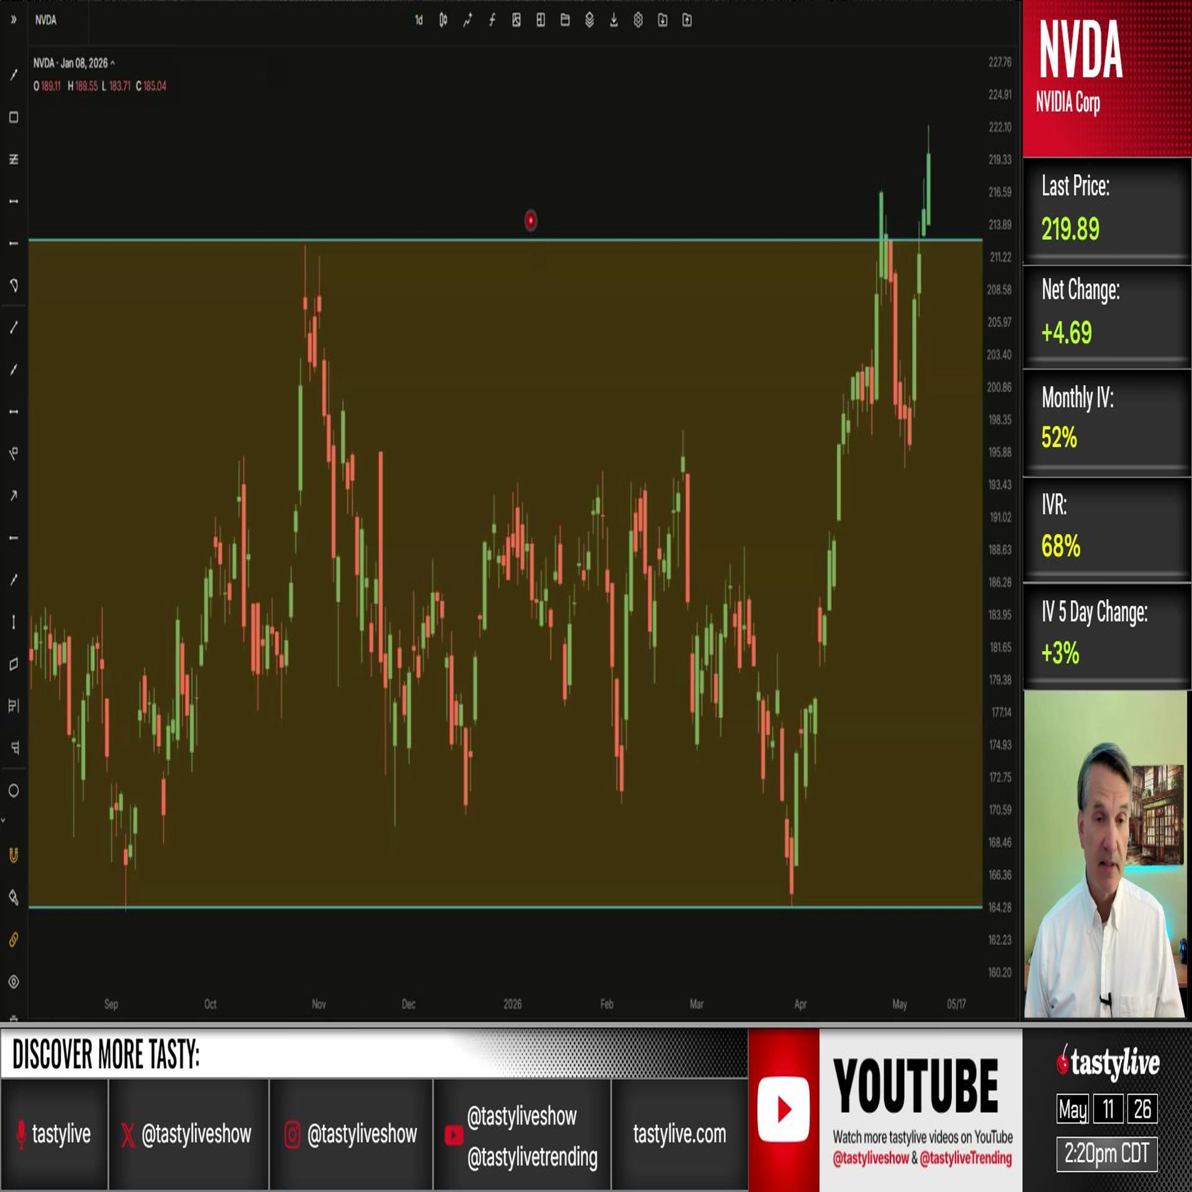Click the NVIDIA Corp company name
Viewport: 1192px width, 1192px height.
click(x=1068, y=102)
